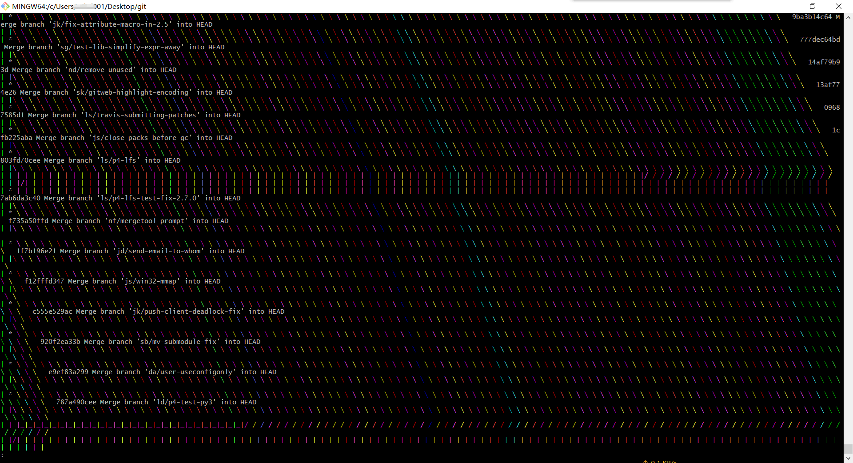
Task: Click 'jk/push-client-deadlock-fix' branch name
Action: click(x=186, y=311)
